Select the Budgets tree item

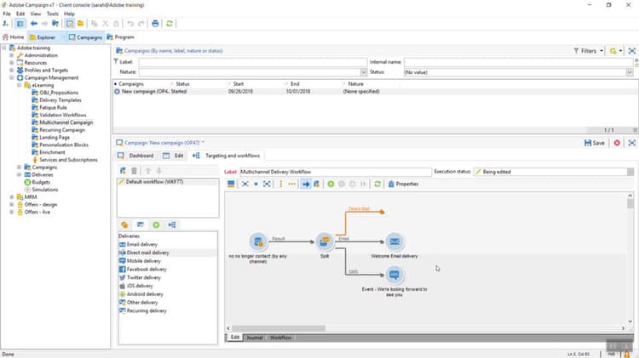coord(41,182)
